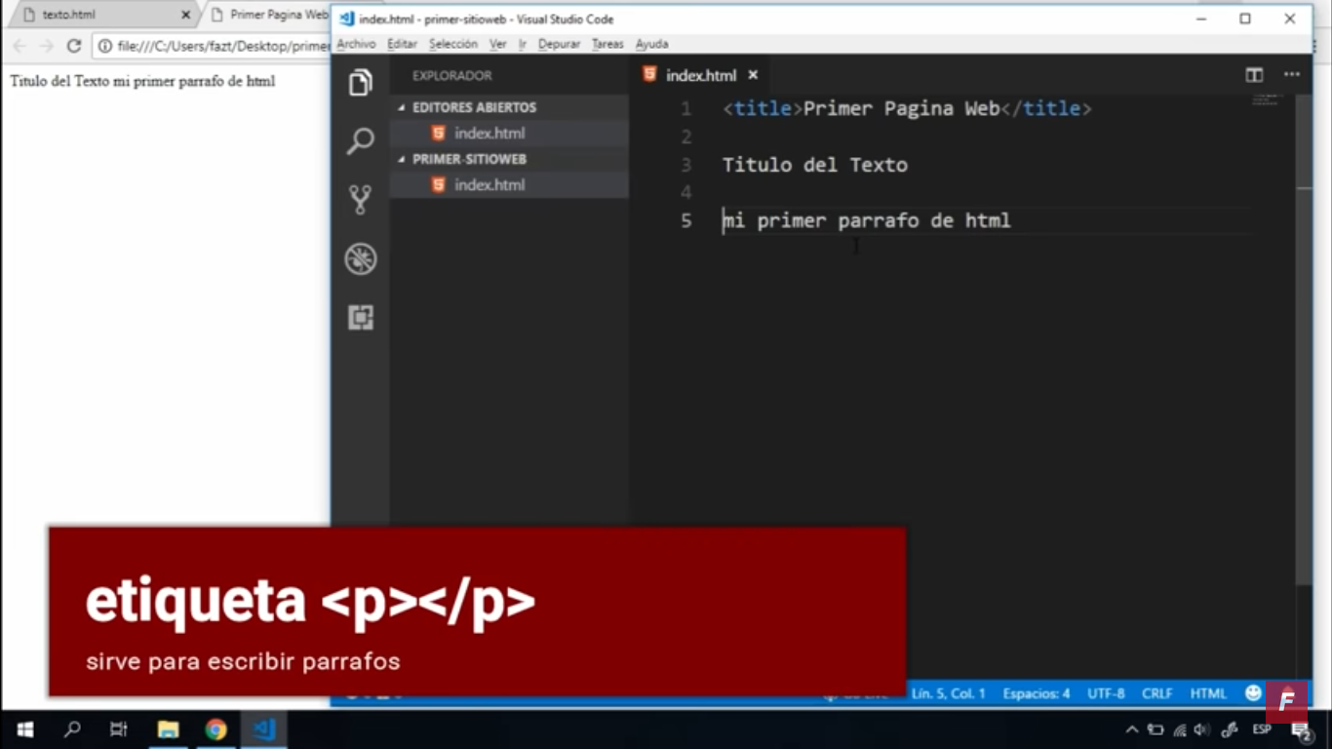Open the Tareas menu

click(x=607, y=44)
